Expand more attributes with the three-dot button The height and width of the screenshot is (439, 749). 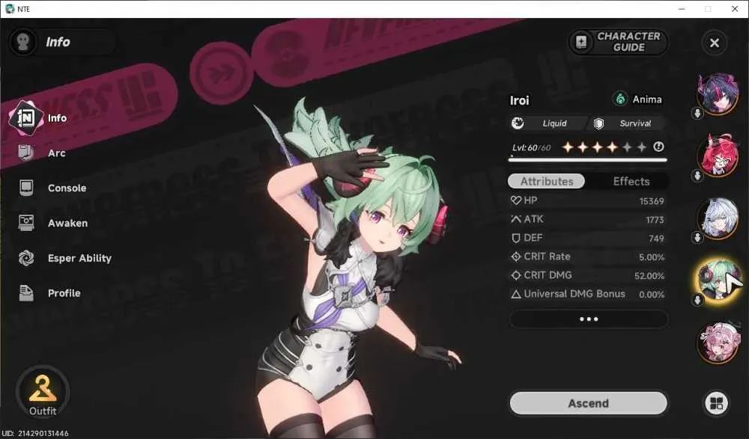tap(589, 319)
